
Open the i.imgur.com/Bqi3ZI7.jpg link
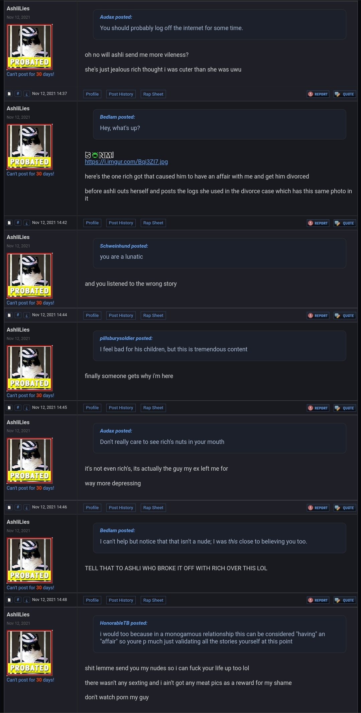[x=126, y=162]
